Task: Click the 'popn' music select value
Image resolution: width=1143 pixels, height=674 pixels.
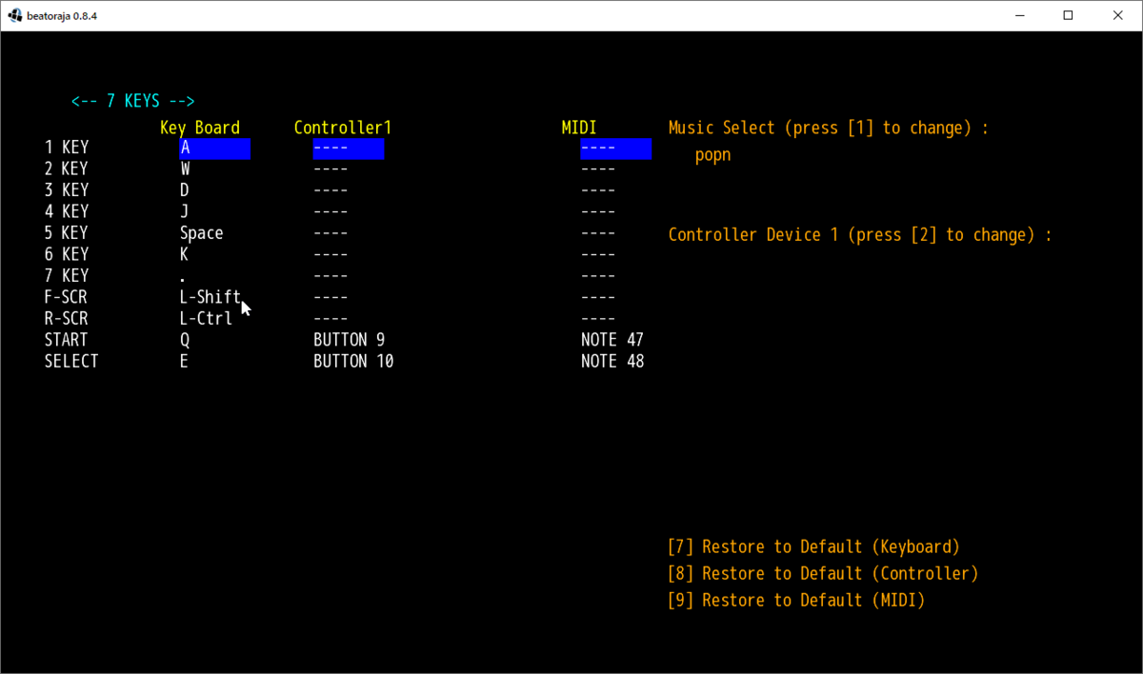Action: 713,154
